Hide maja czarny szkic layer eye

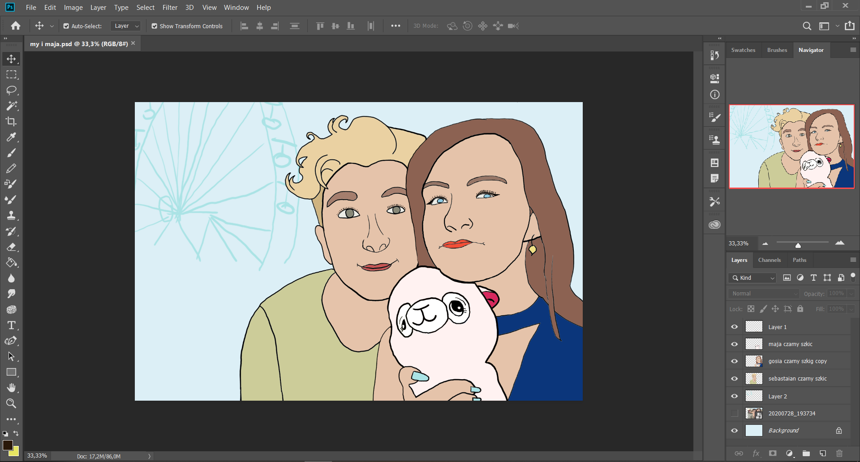tap(735, 344)
